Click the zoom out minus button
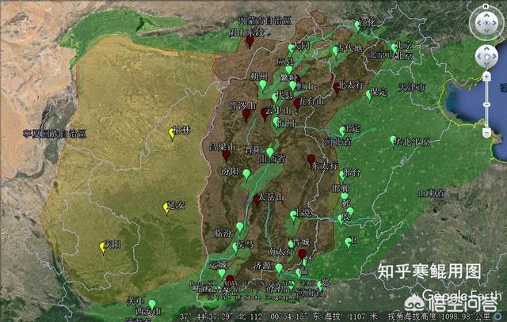 point(486,132)
